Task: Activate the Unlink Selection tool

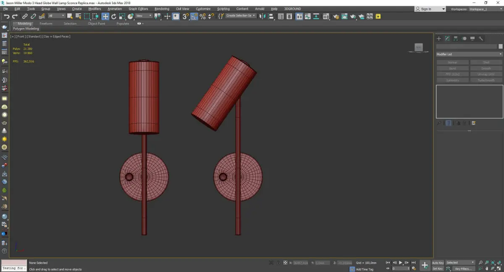Action: pos(33,16)
